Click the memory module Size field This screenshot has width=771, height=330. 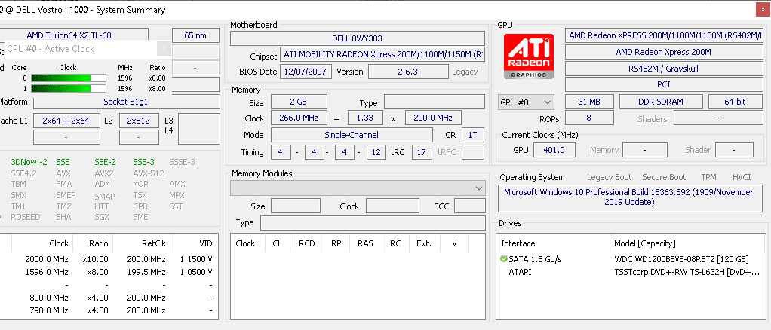click(x=296, y=206)
